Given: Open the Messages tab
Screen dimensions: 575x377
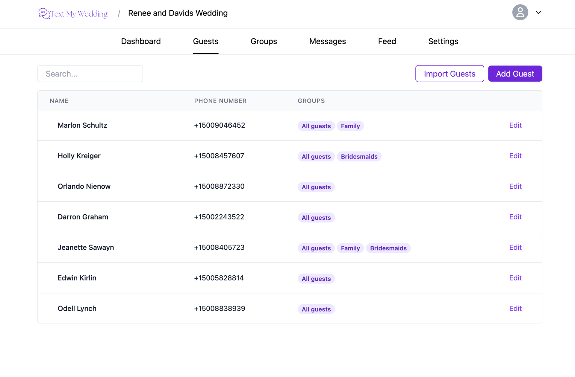Looking at the screenshot, I should pyautogui.click(x=327, y=41).
